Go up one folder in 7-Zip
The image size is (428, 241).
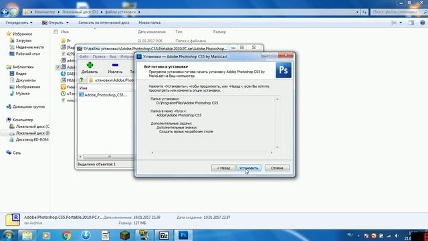click(x=82, y=80)
